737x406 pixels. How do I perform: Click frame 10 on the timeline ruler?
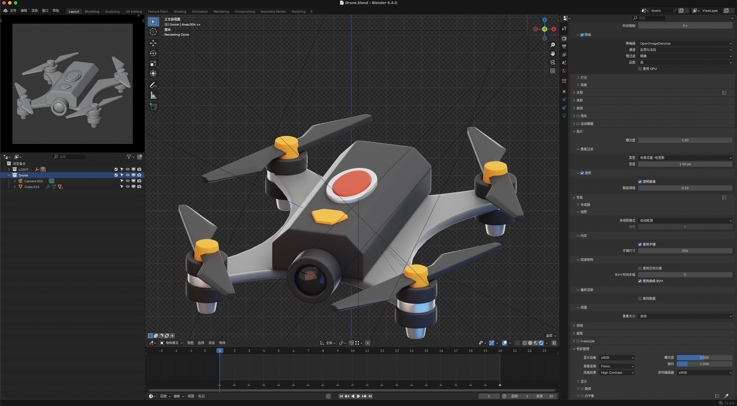[352, 351]
